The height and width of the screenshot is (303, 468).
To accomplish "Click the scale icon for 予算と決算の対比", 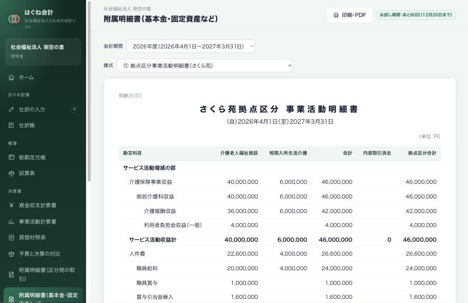I will (11, 254).
